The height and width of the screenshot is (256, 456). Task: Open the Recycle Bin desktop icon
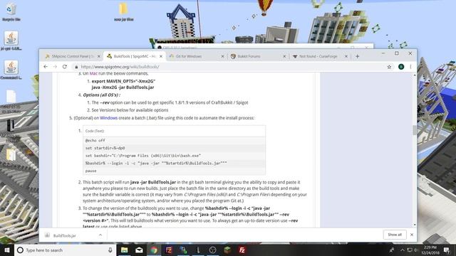click(x=11, y=12)
